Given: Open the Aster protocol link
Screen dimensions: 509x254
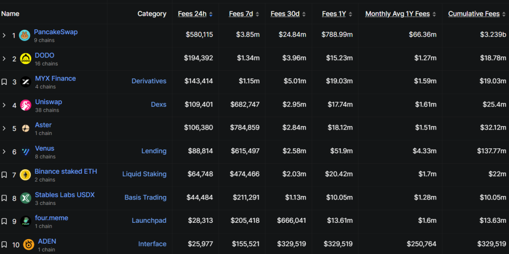Looking at the screenshot, I should click(x=43, y=125).
